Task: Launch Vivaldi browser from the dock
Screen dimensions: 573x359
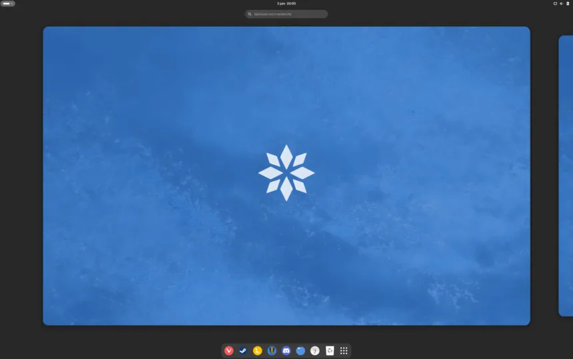Action: pos(229,351)
